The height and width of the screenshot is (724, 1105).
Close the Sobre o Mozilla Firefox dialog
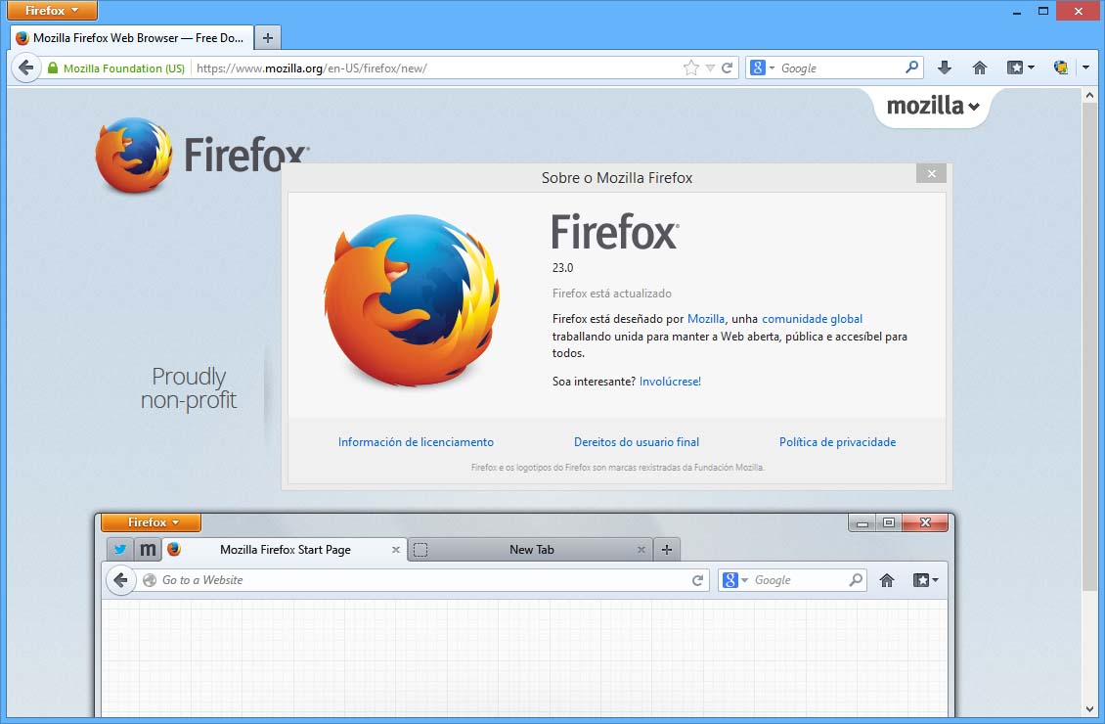tap(932, 173)
